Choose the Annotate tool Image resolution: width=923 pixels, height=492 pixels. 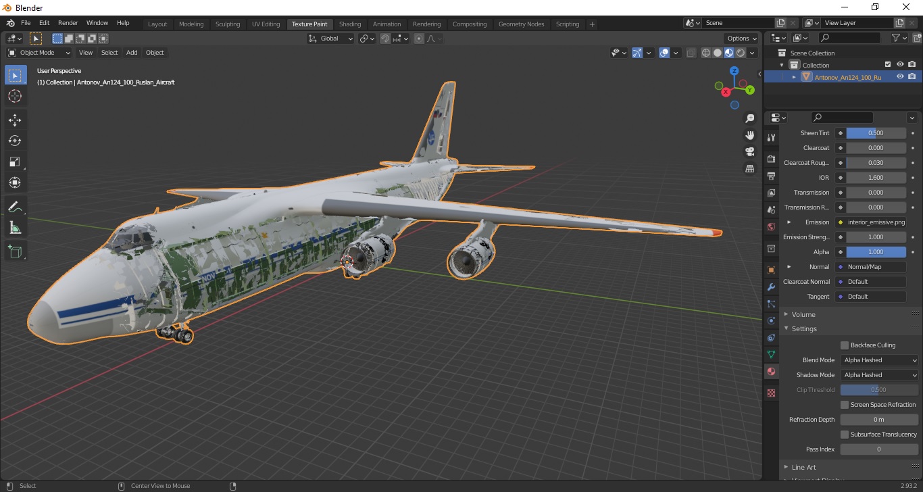(16, 207)
